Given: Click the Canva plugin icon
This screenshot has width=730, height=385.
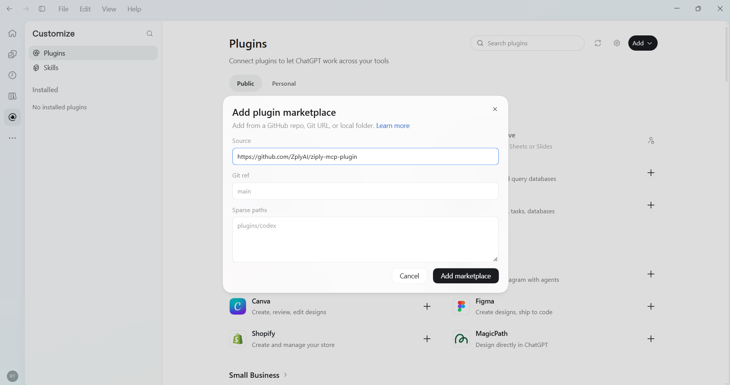Looking at the screenshot, I should click(238, 307).
